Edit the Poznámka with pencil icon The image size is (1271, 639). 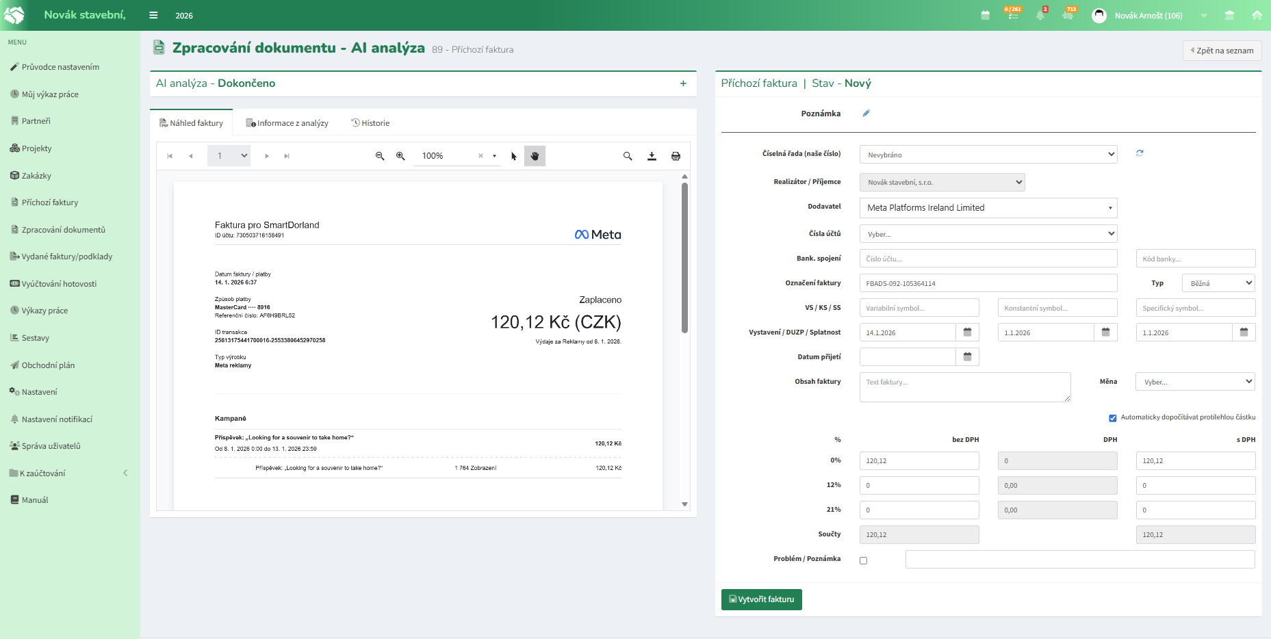866,114
